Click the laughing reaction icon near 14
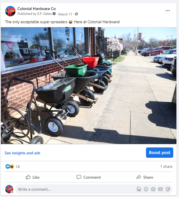 pos(12,166)
